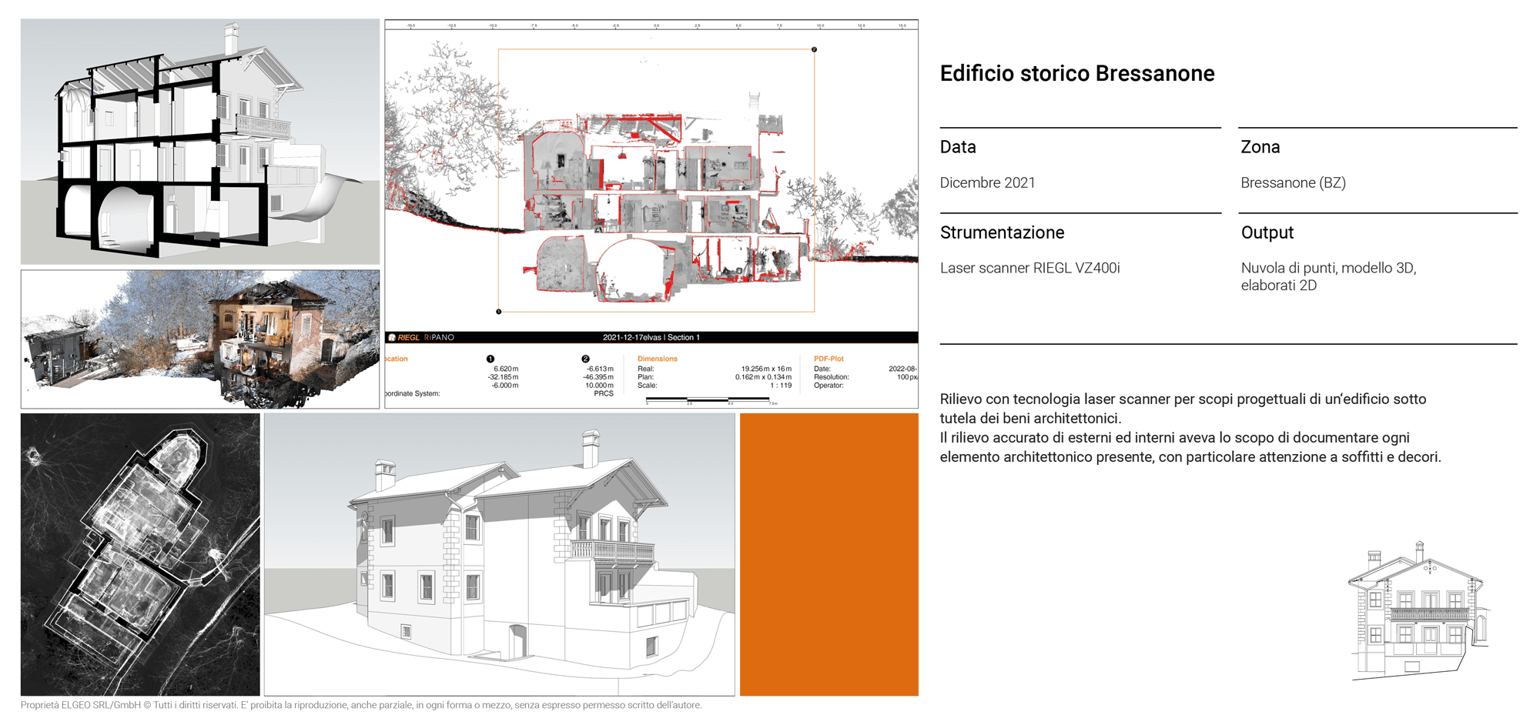This screenshot has height=715, width=1540.
Task: Open the black and white floor plan scan
Action: point(140,554)
